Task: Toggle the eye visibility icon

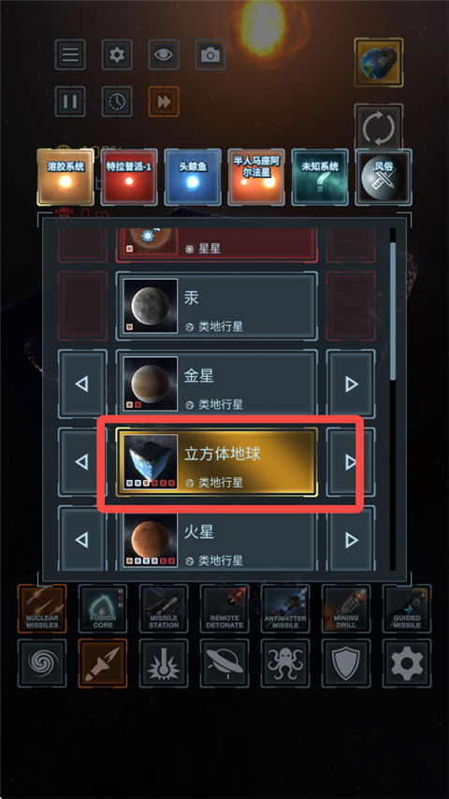Action: pyautogui.click(x=164, y=54)
